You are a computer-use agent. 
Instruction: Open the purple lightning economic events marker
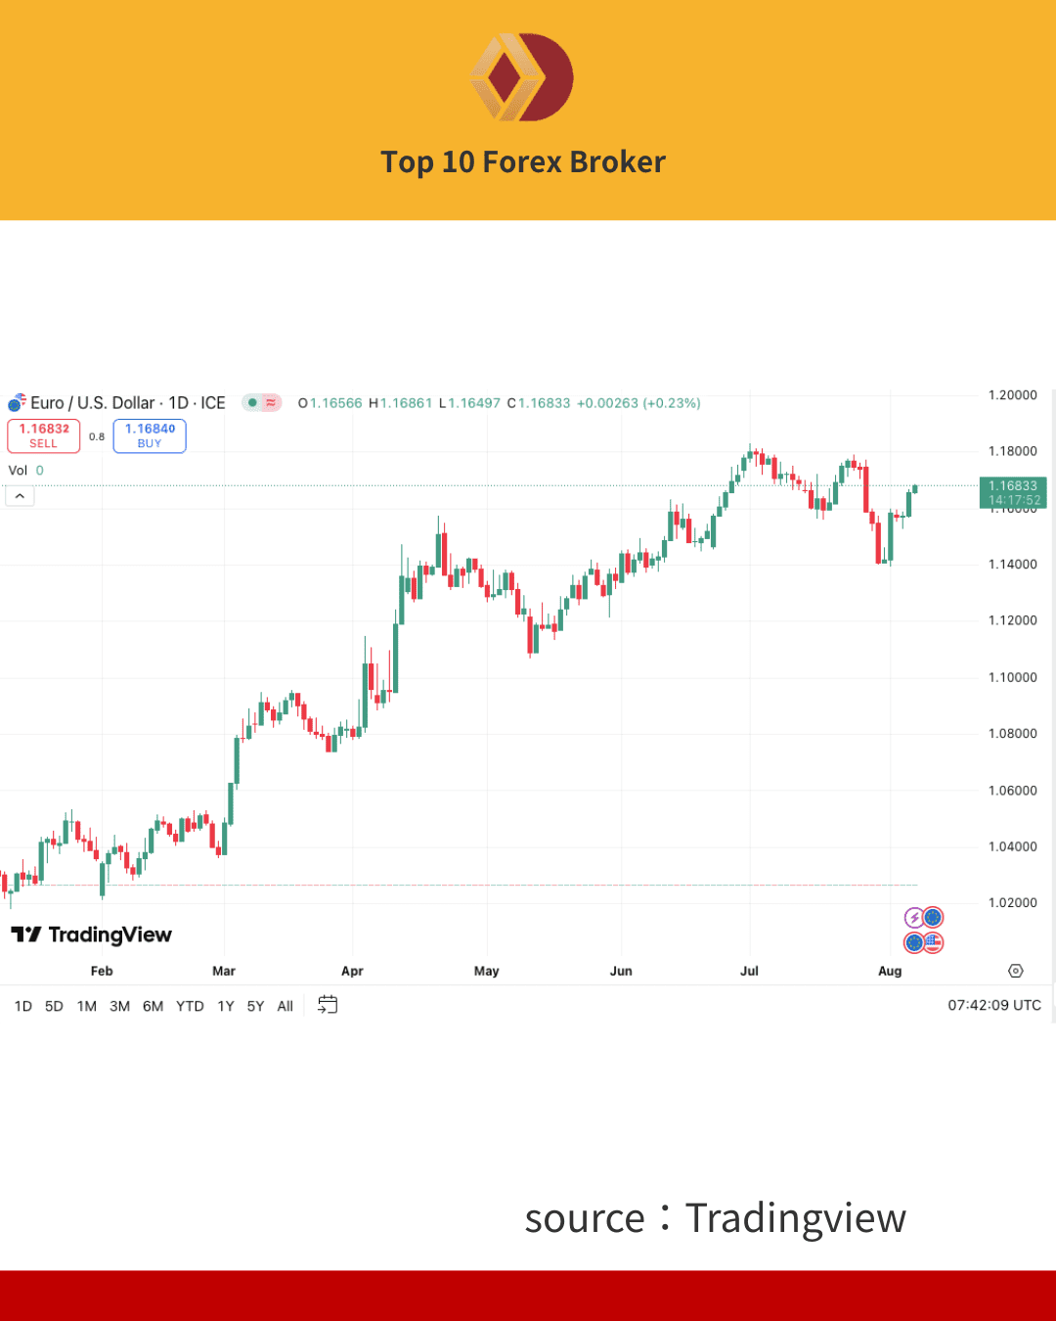[914, 918]
